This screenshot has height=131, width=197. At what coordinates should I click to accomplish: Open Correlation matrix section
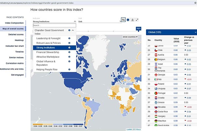pos(14,63)
